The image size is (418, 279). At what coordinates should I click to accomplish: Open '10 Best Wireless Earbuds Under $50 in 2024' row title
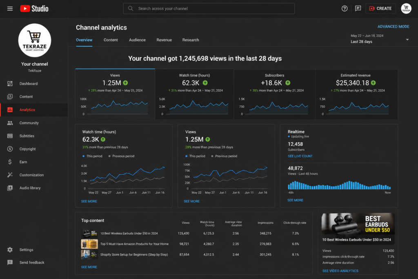tap(129, 233)
